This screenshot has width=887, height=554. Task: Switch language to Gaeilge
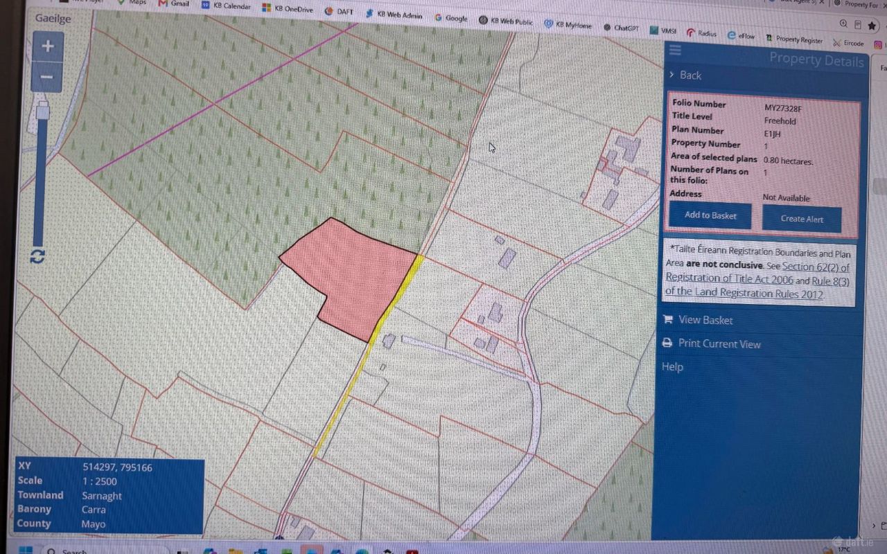(x=53, y=18)
